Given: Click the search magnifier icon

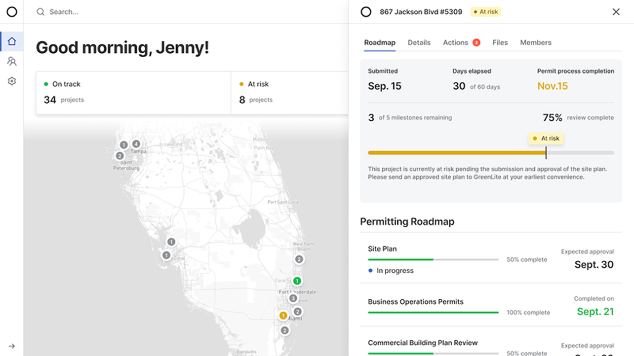Looking at the screenshot, I should (40, 11).
